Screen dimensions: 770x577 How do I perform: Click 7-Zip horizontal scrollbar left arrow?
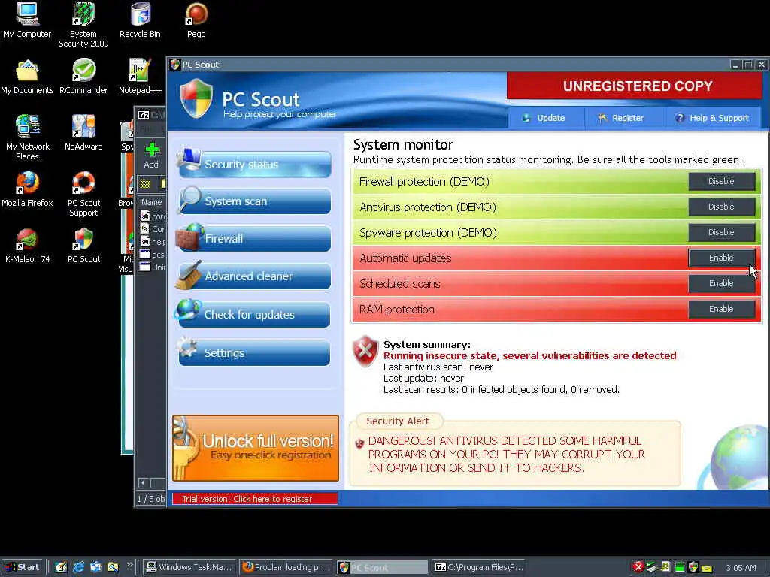(x=143, y=483)
